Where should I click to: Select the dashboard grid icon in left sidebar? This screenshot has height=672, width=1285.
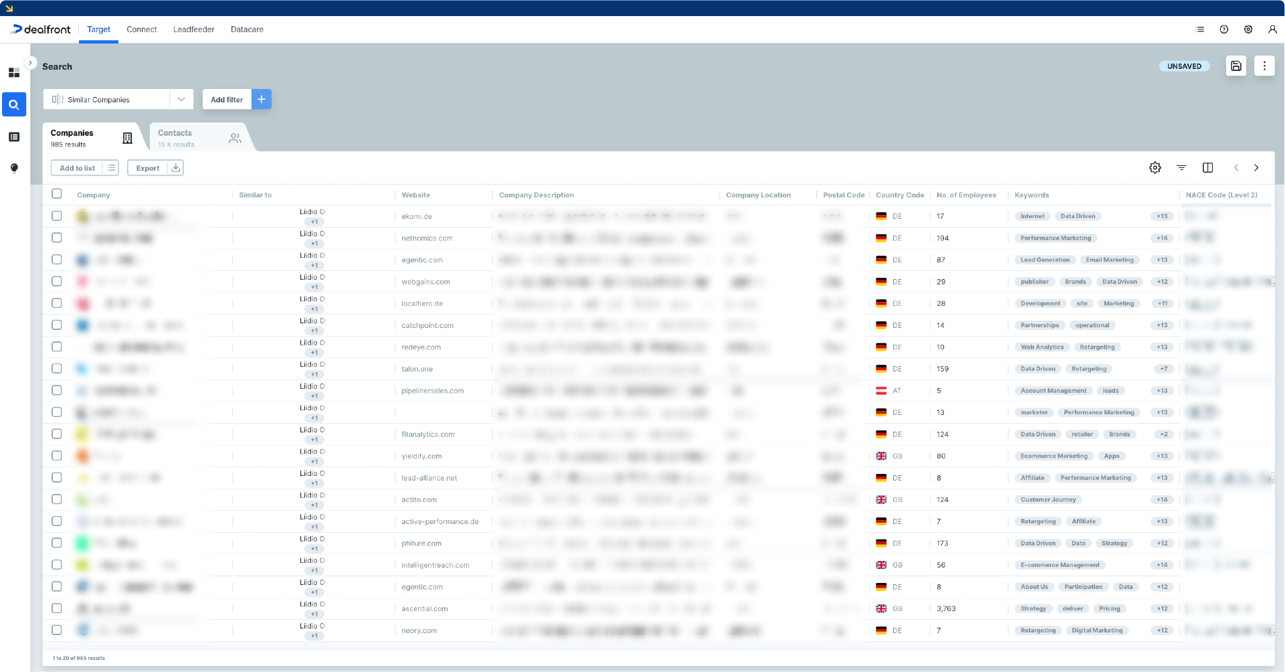click(x=14, y=72)
